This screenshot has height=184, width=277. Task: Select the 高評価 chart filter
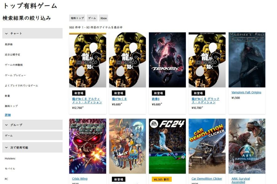pos(9,44)
